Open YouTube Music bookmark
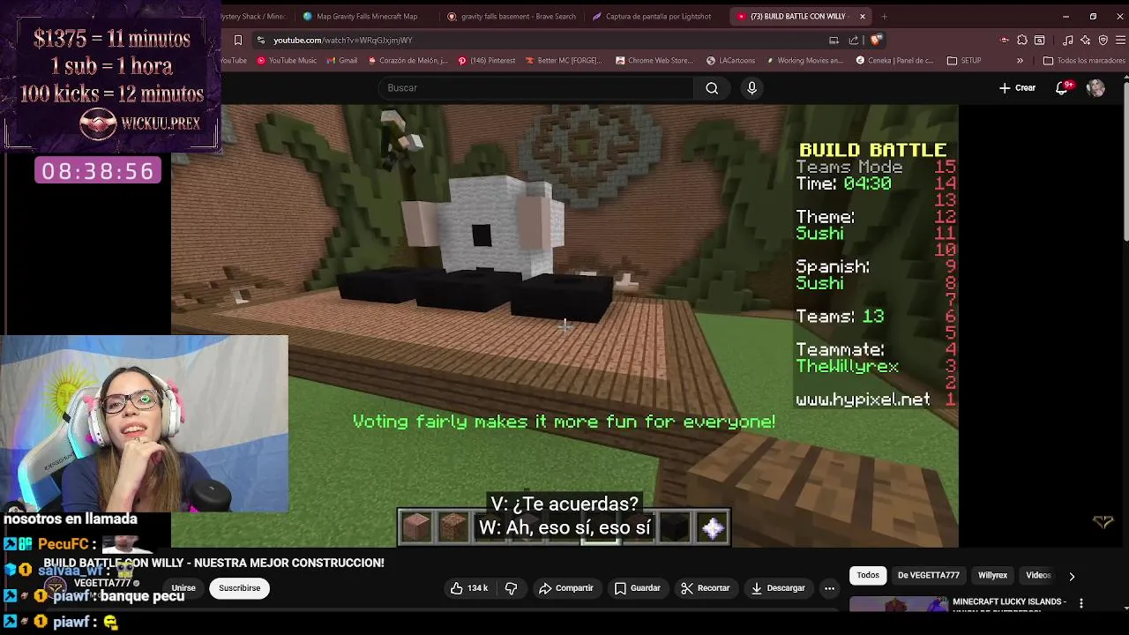The height and width of the screenshot is (635, 1129). [287, 61]
